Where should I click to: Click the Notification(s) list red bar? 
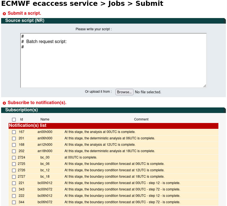[113, 126]
